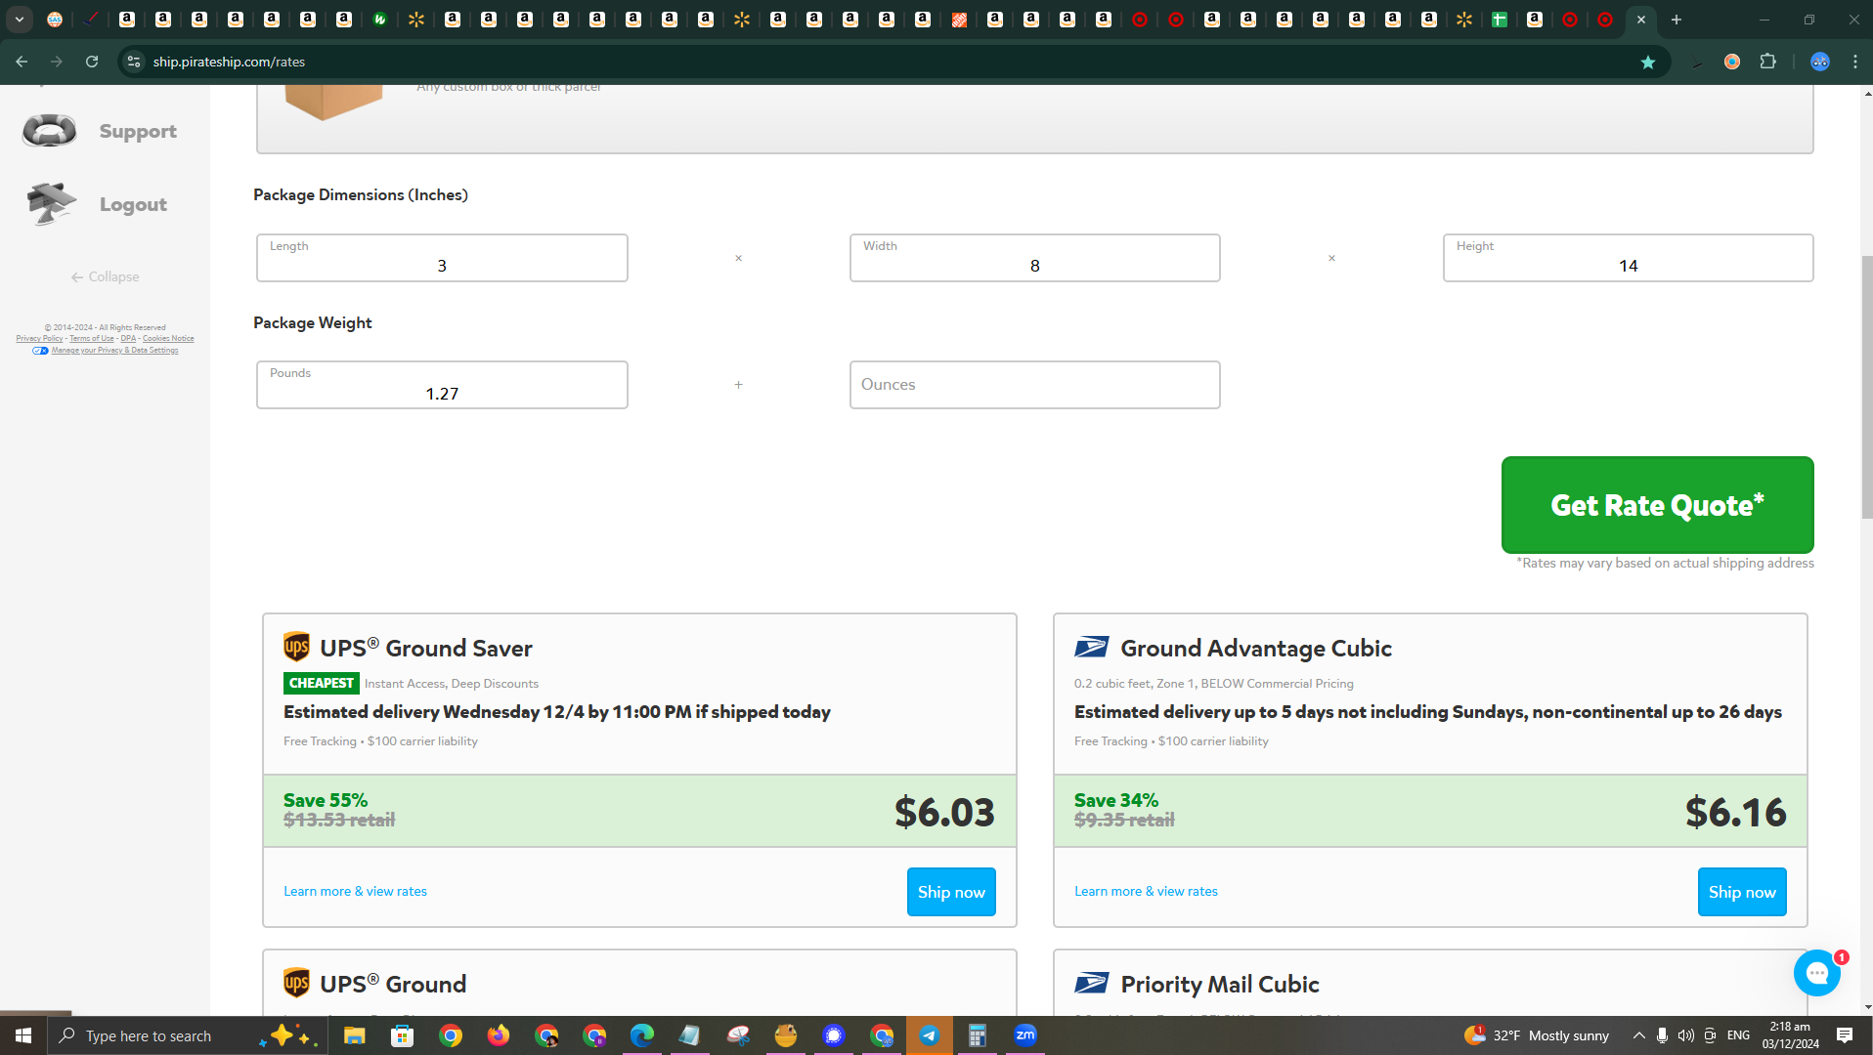
Task: Open the volume control in the tray
Action: pos(1685,1035)
